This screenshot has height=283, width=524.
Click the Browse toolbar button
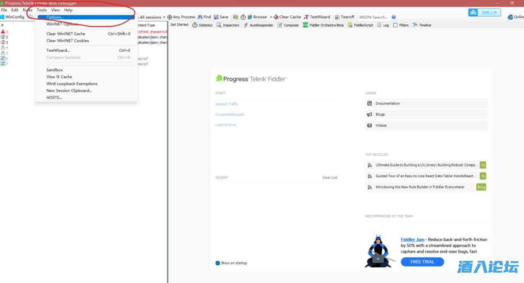pyautogui.click(x=257, y=17)
